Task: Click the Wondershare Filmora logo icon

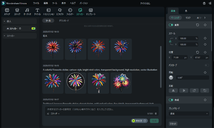Action: 3,3
